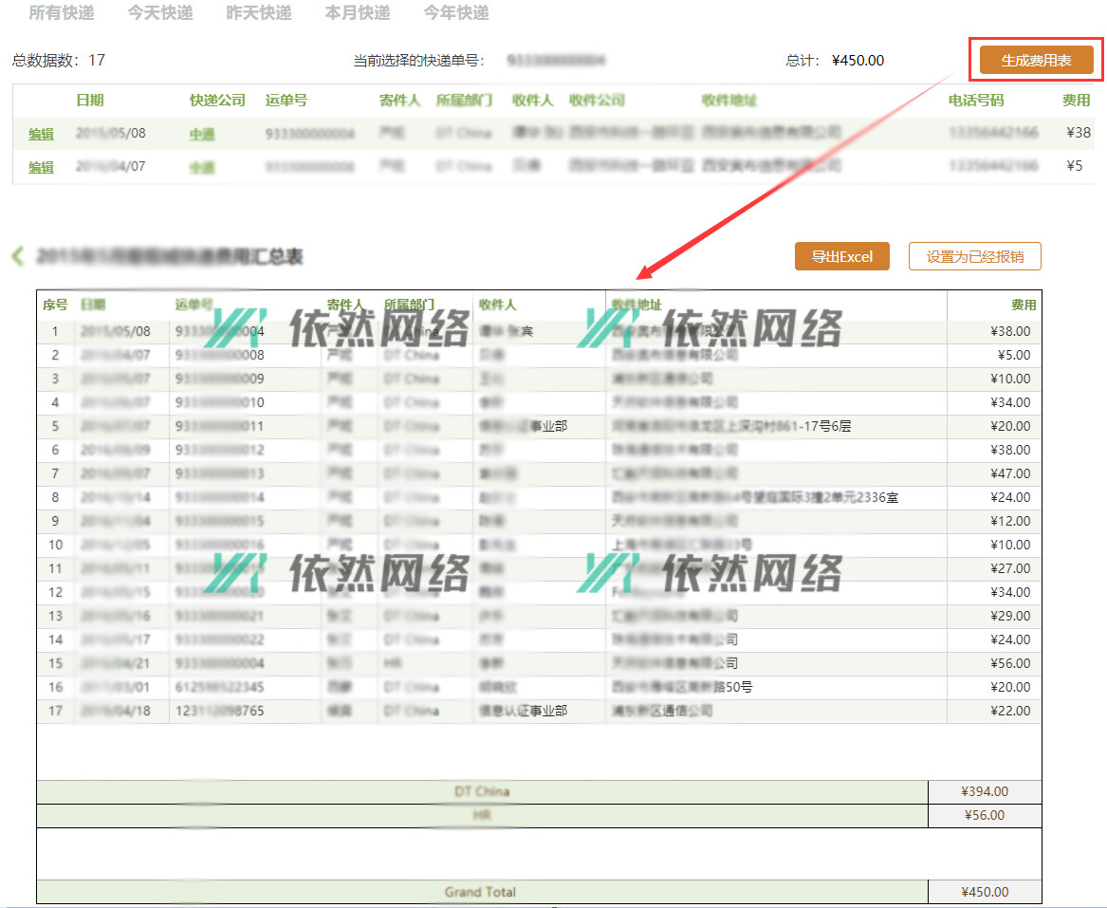Select tracking number 612598522345 cell
Image resolution: width=1107 pixels, height=908 pixels.
(x=220, y=687)
